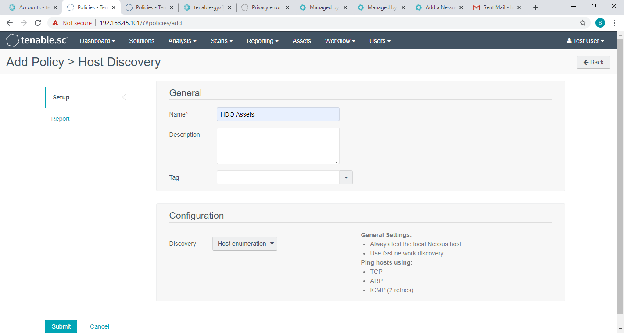This screenshot has width=624, height=333.
Task: Click the 'Add Policy > Host Discovery' heading
Action: (83, 62)
